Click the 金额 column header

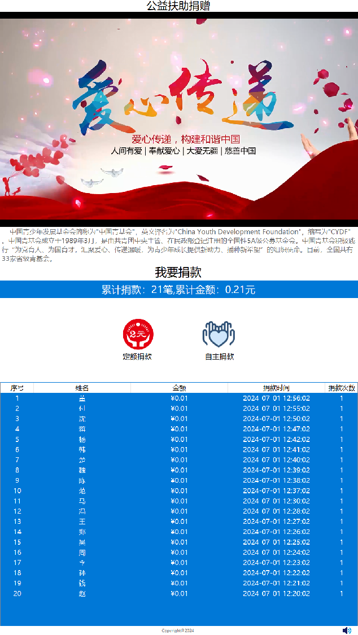pyautogui.click(x=179, y=388)
